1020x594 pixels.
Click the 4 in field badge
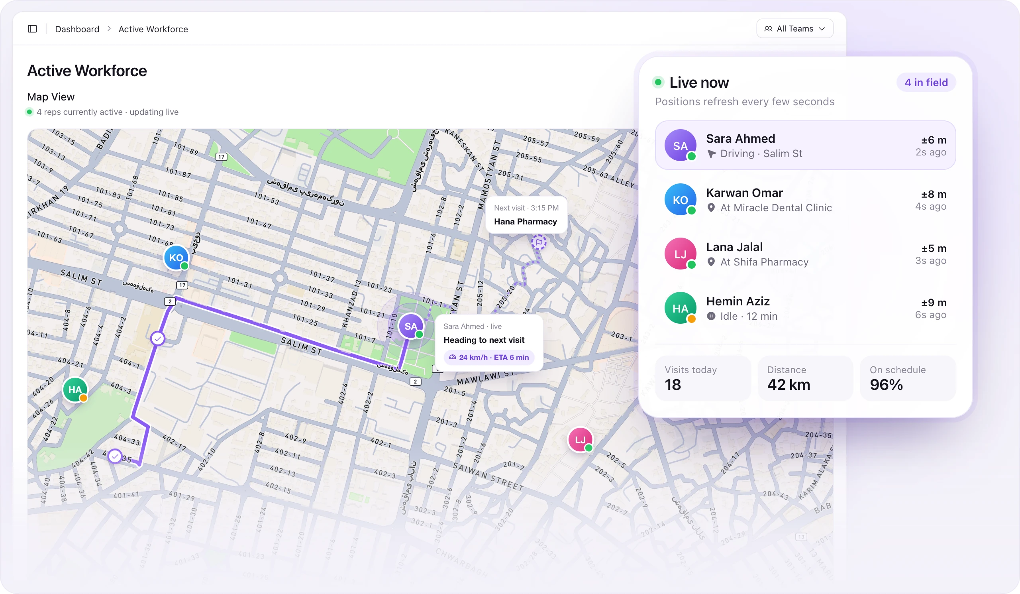(x=926, y=83)
